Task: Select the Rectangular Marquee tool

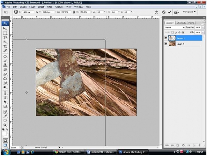Action: click(x=5, y=33)
